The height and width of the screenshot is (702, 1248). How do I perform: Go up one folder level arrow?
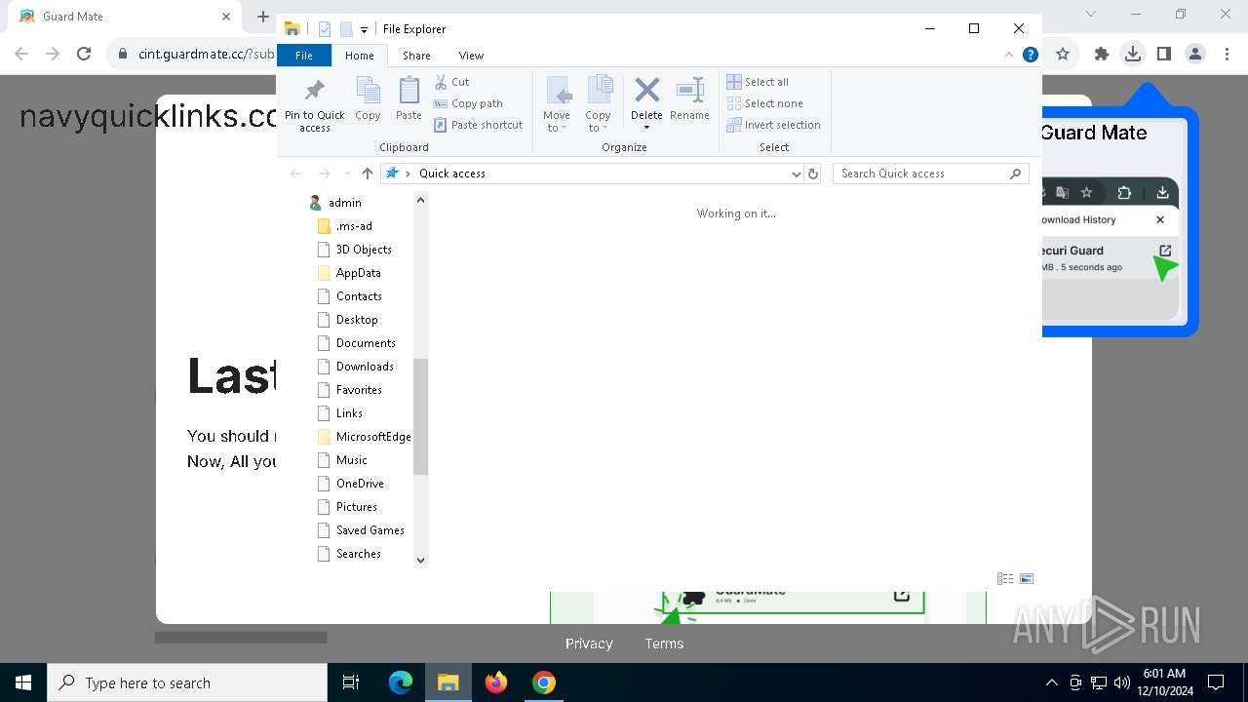[x=367, y=174]
